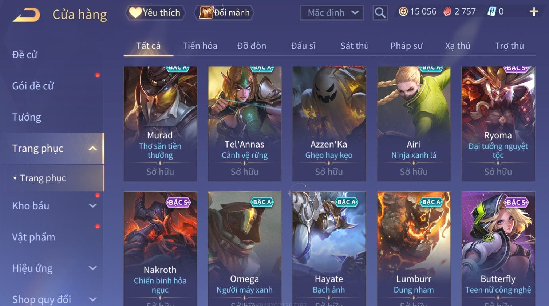
Task: Expand the Hiệu ứng sidebar section
Action: [x=93, y=268]
